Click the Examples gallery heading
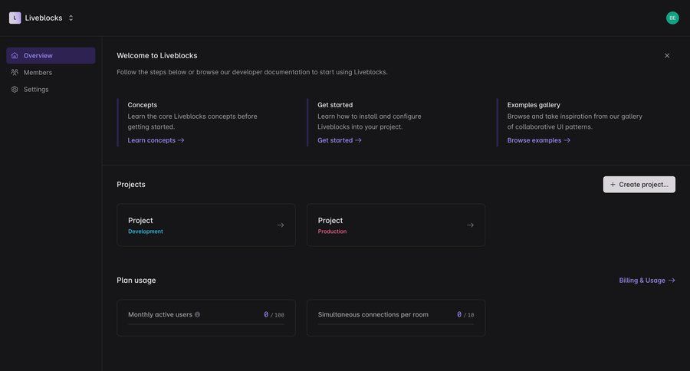 (x=534, y=105)
